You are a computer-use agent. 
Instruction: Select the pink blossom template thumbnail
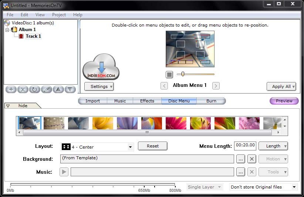(249, 123)
